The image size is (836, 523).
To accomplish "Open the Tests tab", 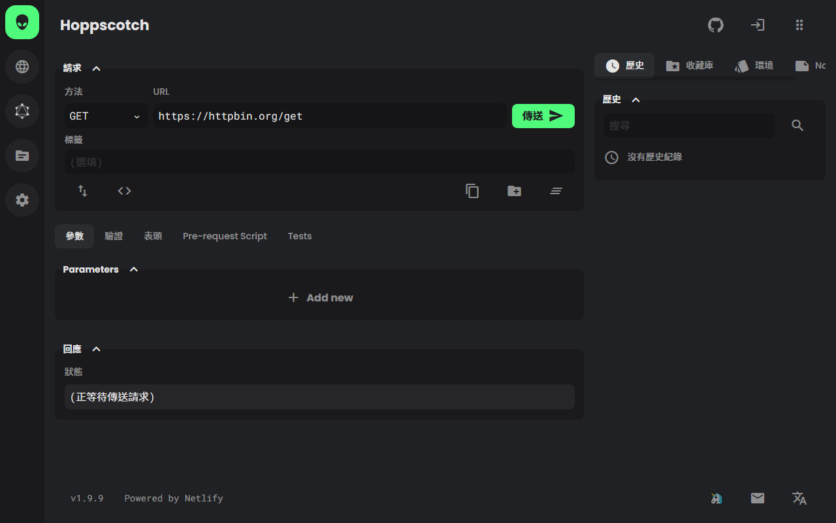I will tap(300, 236).
